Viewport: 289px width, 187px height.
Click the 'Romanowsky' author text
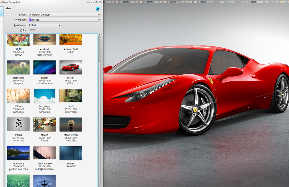coord(44,55)
